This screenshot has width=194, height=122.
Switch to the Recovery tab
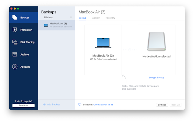click(110, 18)
